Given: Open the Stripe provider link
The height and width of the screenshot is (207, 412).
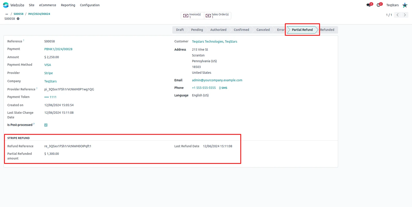Looking at the screenshot, I should [x=48, y=73].
